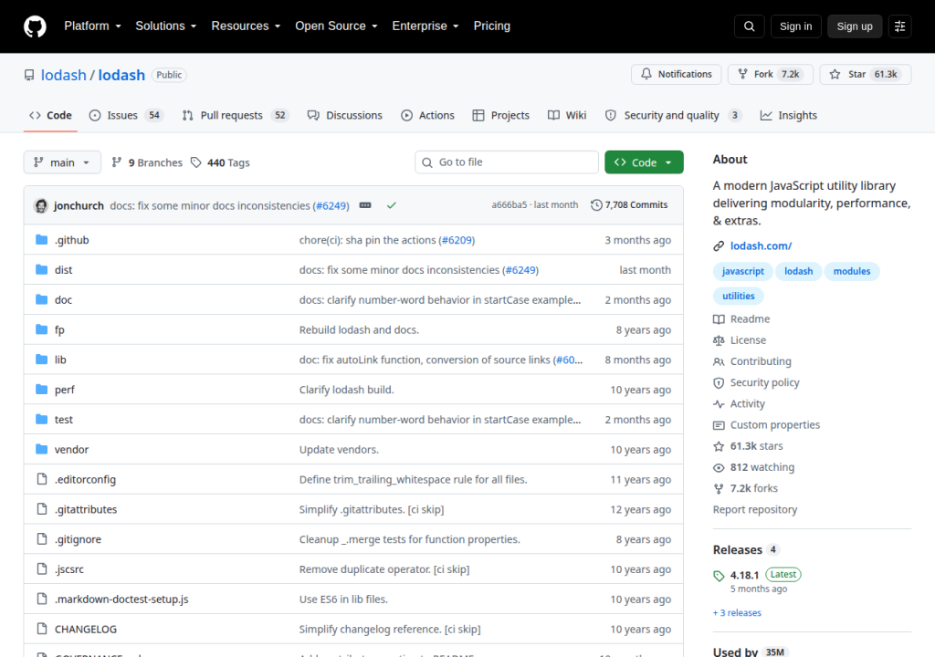The image size is (935, 657).
Task: Click the green check status icon
Action: (391, 205)
